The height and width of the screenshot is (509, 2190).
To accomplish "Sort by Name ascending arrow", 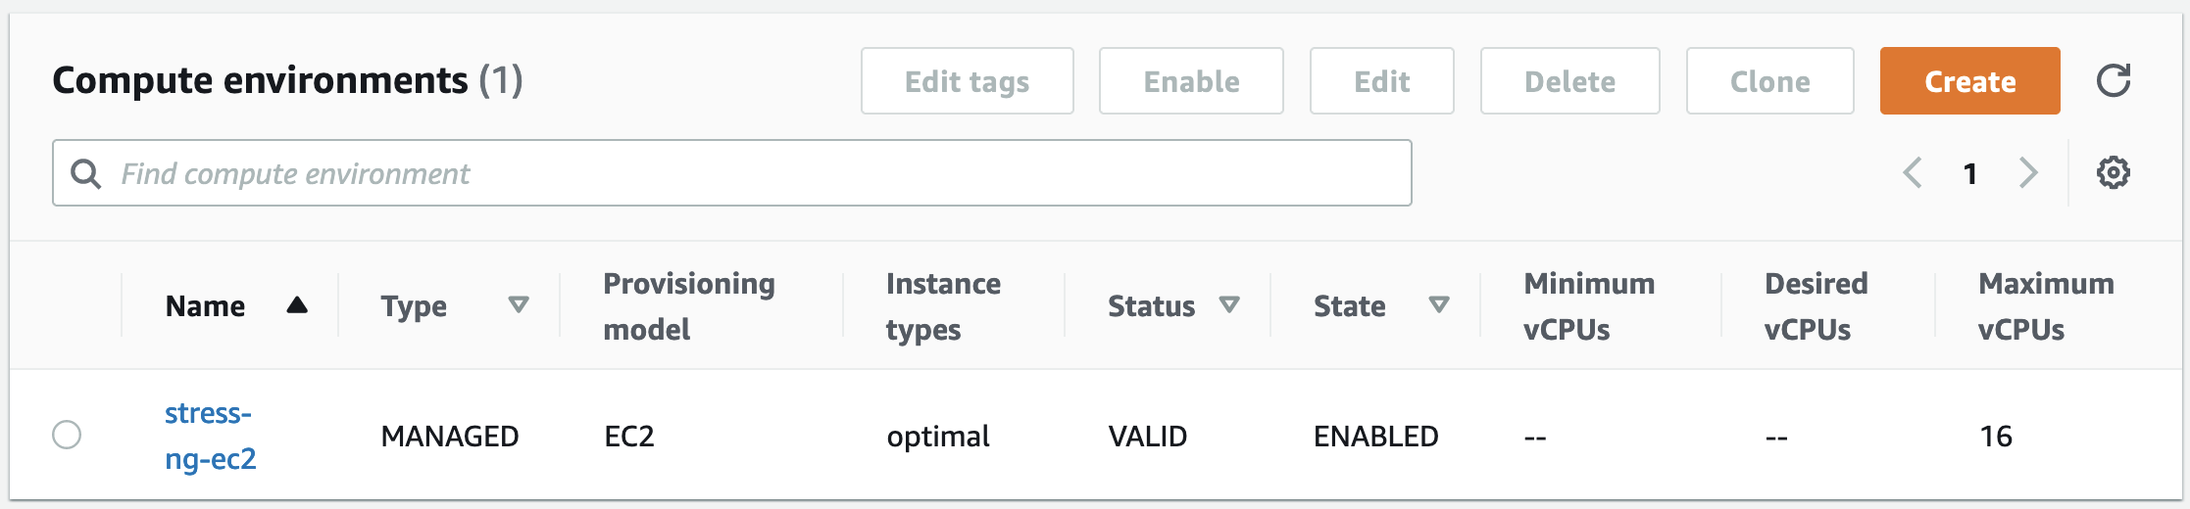I will point(297,305).
